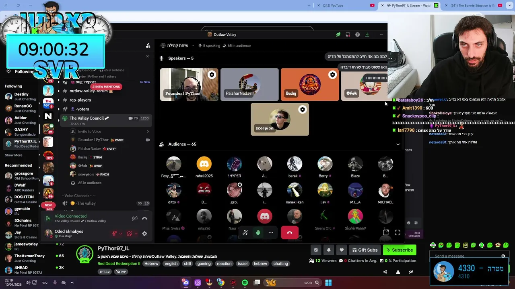The width and height of the screenshot is (515, 289).
Task: Open more options in stage controls
Action: [x=271, y=232]
